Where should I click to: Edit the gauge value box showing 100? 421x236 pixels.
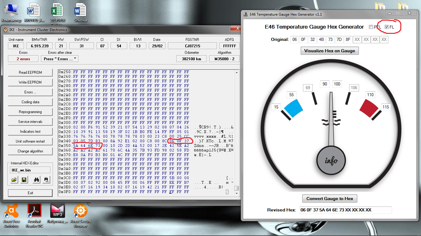point(337,84)
